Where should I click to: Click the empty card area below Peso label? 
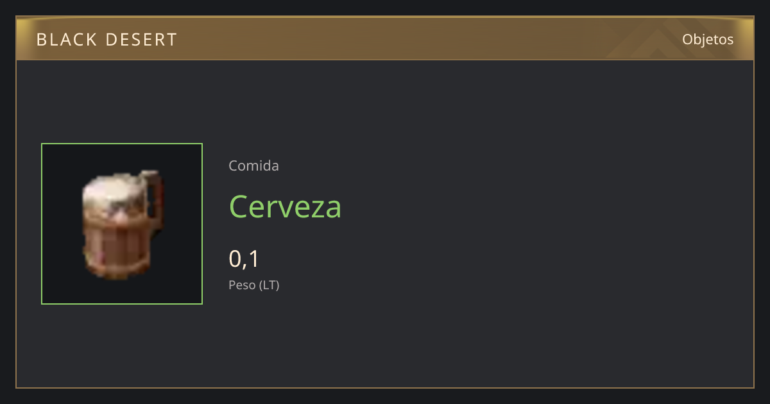(x=385, y=340)
